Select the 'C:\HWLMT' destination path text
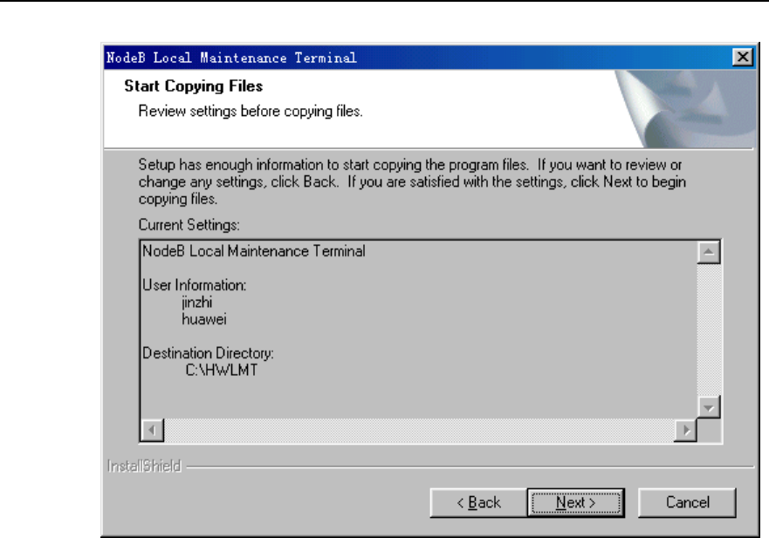The height and width of the screenshot is (538, 769). click(221, 370)
